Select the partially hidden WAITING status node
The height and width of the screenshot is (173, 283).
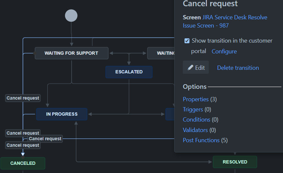click(161, 53)
